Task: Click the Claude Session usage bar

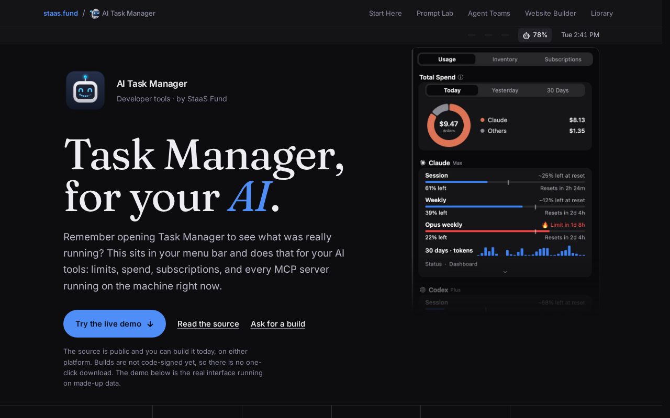Action: pos(505,182)
